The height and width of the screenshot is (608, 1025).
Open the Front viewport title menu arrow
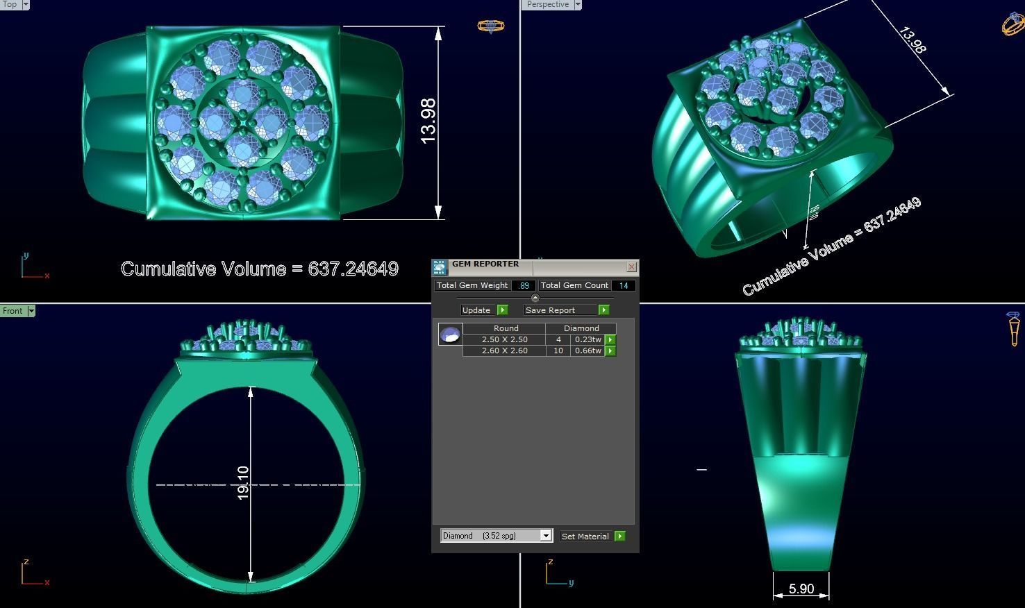31,311
